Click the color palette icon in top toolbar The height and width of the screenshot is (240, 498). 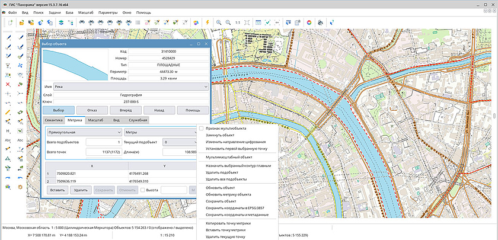[308, 22]
